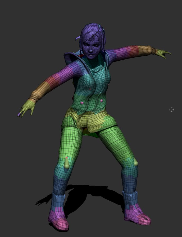182x237 pixels.
Task: Click the pink sphere right of the jacket zipper
Action: click(x=102, y=100)
